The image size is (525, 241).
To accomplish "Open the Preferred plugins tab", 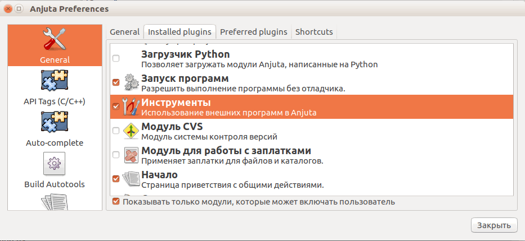I will click(x=254, y=32).
